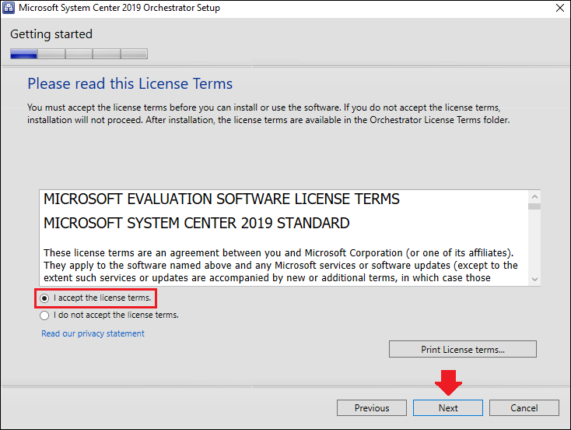571x430 pixels.
Task: Click the license text scrollbar thumb
Action: pos(534,206)
